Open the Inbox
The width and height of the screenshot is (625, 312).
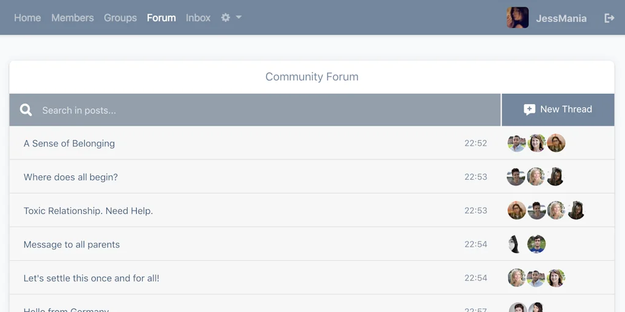[x=198, y=18]
